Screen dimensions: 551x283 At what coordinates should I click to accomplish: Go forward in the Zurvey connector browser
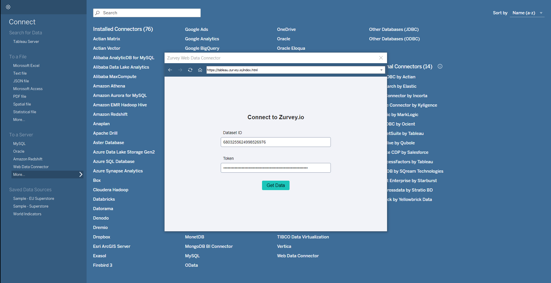(x=180, y=70)
